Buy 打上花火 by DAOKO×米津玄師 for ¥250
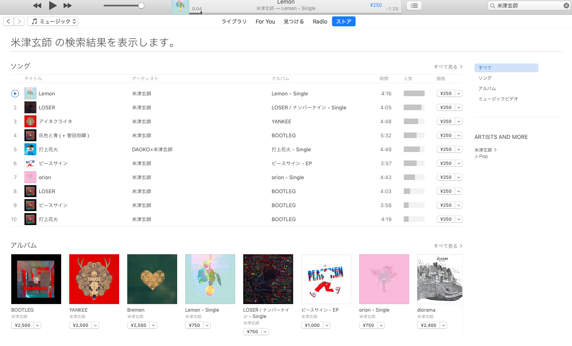The height and width of the screenshot is (346, 572). [446, 149]
